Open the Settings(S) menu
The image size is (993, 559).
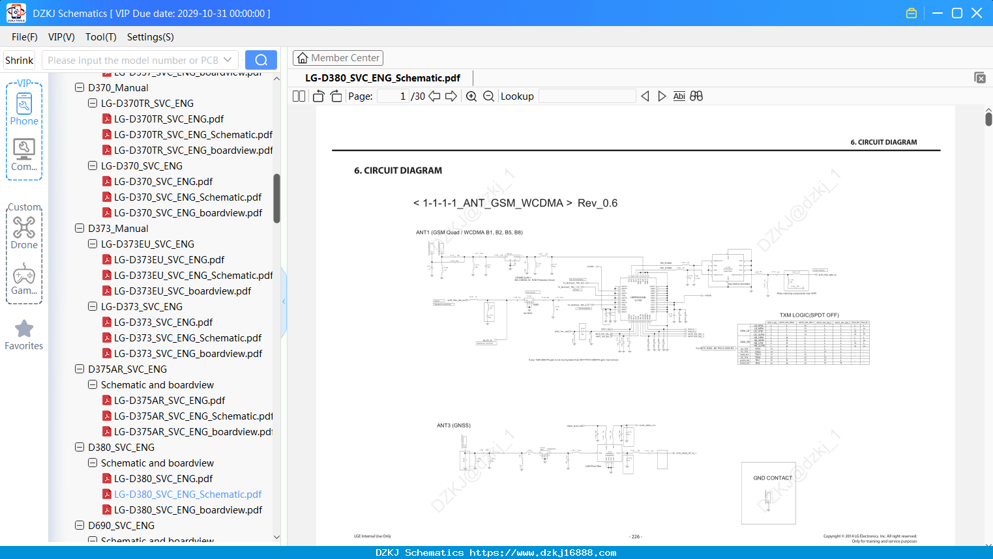point(151,37)
